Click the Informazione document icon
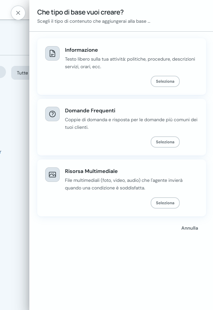 [x=52, y=53]
